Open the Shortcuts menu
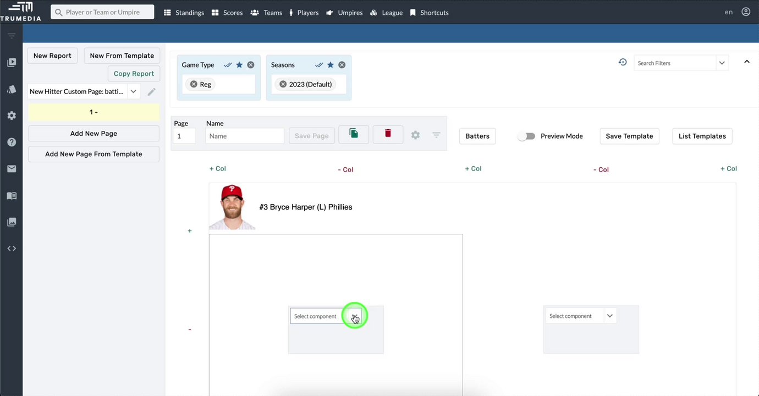The image size is (759, 396). (429, 12)
